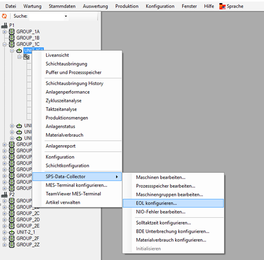This screenshot has height=260, width=264.
Task: Click the UNIT-2_1 unit icon
Action: coord(12,232)
